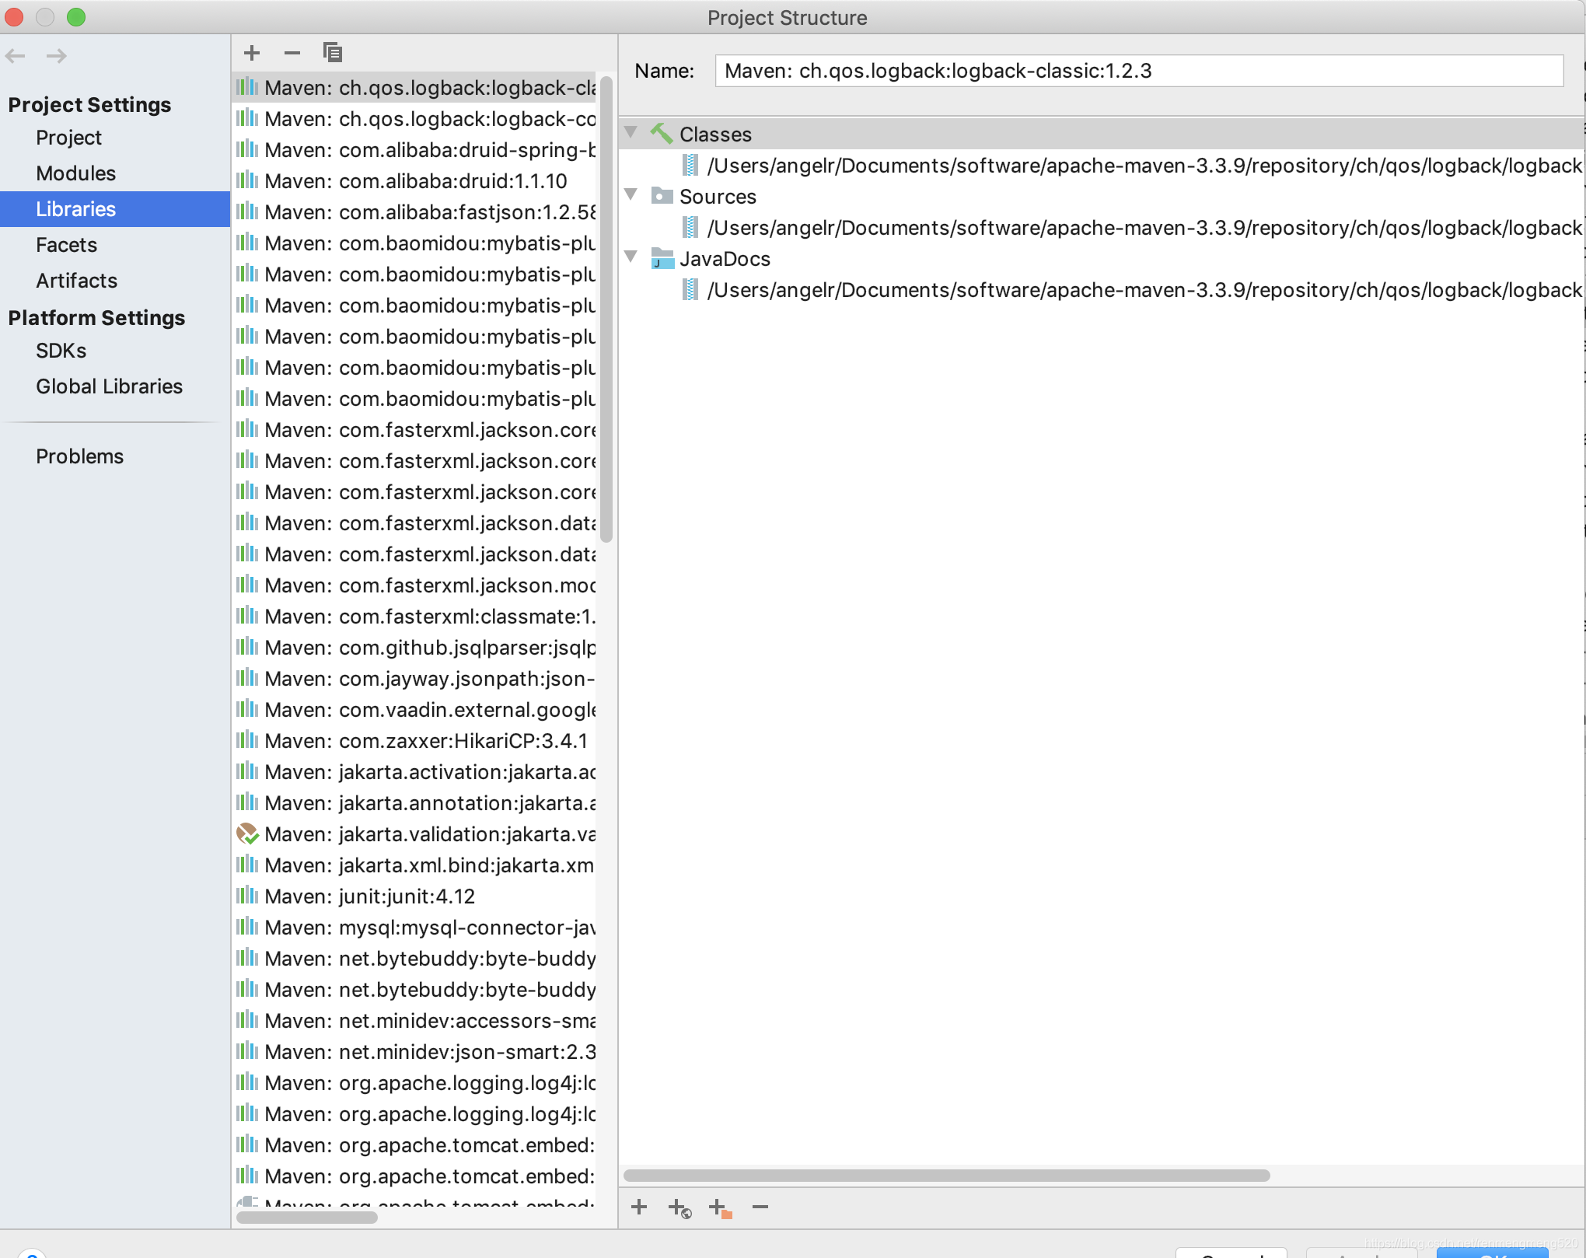The height and width of the screenshot is (1258, 1586).
Task: Click the back navigation arrow
Action: click(16, 56)
